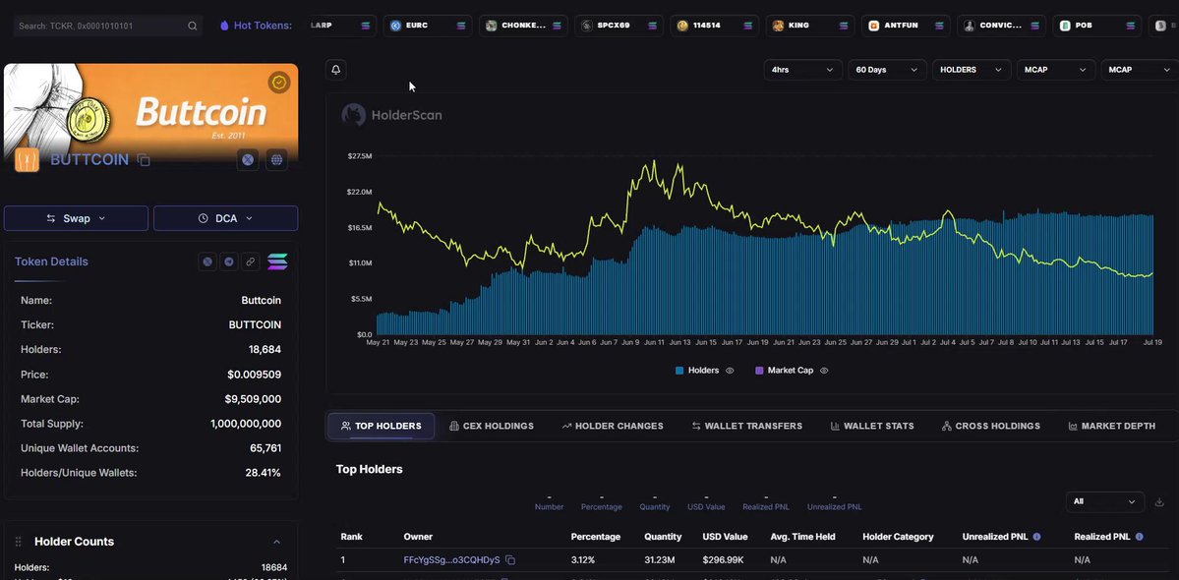Open the Telegram icon in Token Details
Screen dimensions: 1179x580
click(x=229, y=261)
